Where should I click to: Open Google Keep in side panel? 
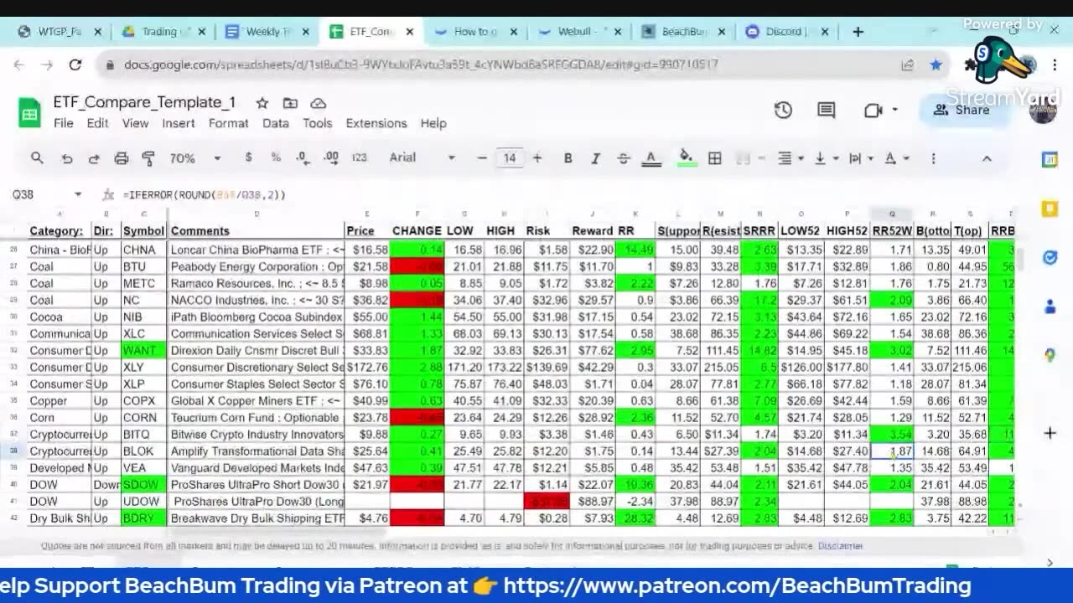[x=1050, y=208]
